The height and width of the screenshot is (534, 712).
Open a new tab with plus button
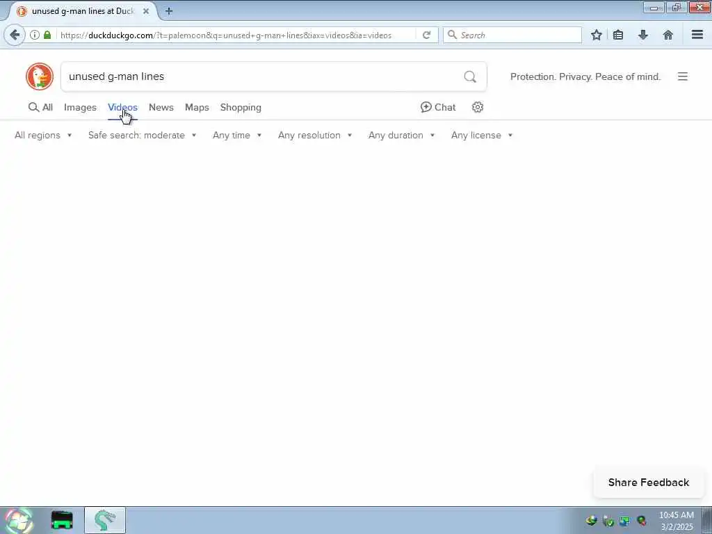[169, 11]
